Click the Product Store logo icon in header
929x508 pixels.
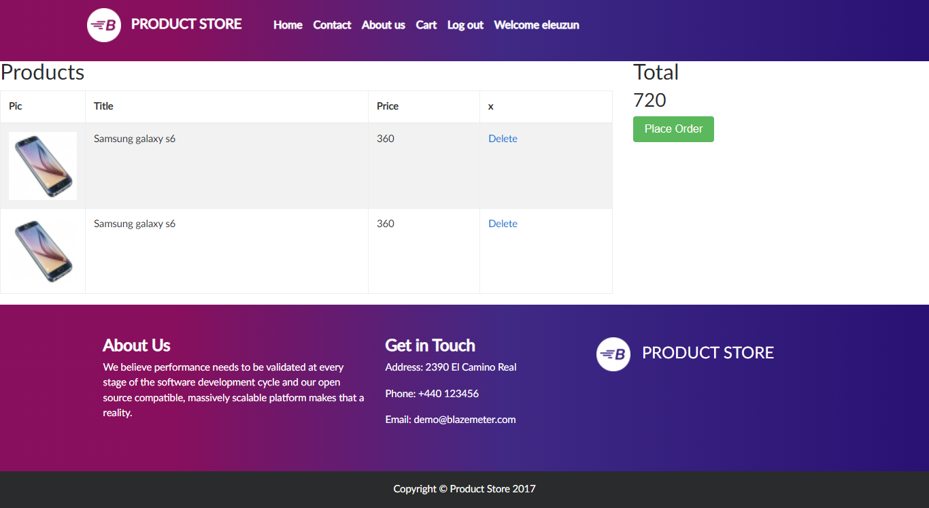104,25
